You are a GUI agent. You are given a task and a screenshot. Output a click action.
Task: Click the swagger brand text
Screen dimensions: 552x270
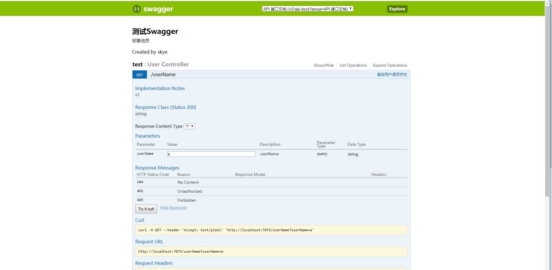tap(158, 9)
